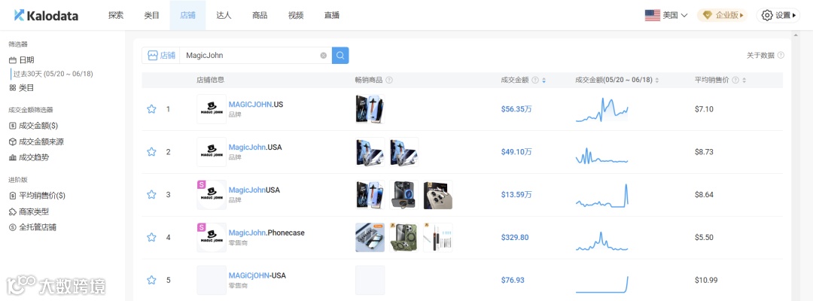
Task: Click the $13.59万 revenue value
Action: 516,195
